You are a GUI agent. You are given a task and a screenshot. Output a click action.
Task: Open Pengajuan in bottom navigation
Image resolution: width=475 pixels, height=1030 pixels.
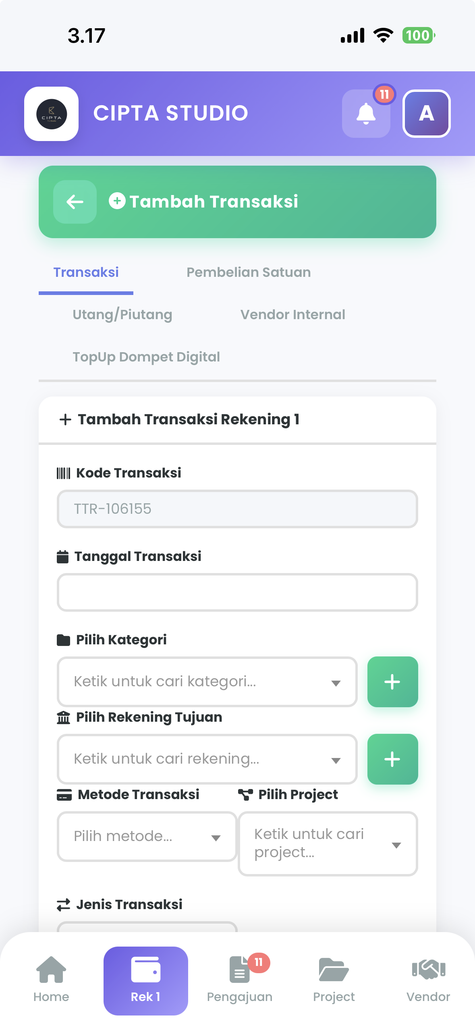pos(240,980)
